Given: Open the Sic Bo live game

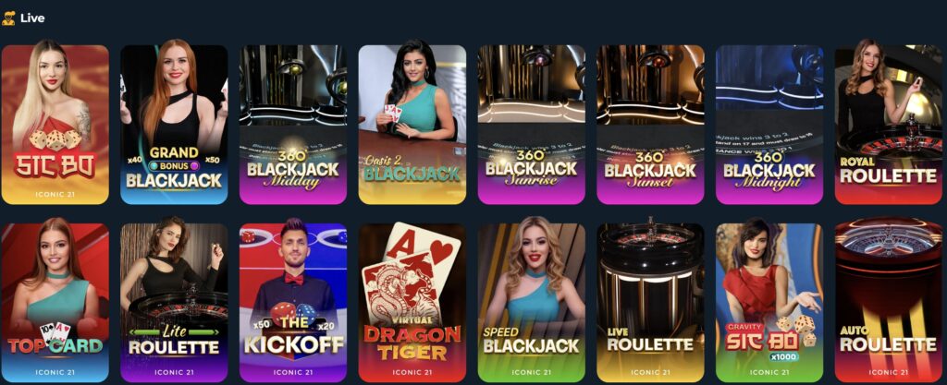Looking at the screenshot, I should 55,124.
